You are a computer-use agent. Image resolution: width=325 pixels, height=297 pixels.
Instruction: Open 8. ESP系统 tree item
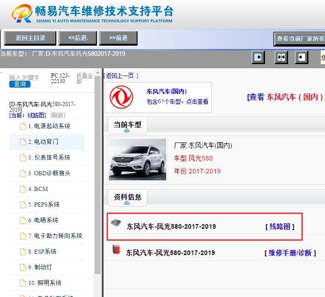pos(47,252)
